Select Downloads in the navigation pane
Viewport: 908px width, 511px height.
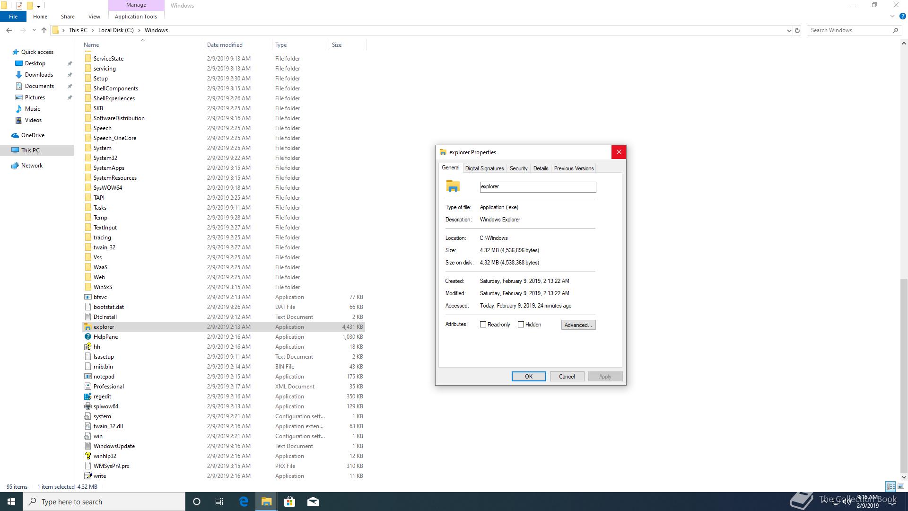39,75
